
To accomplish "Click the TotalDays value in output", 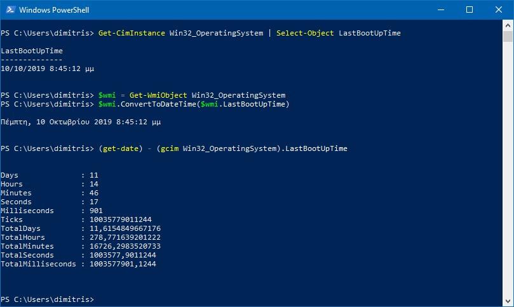I will [125, 228].
